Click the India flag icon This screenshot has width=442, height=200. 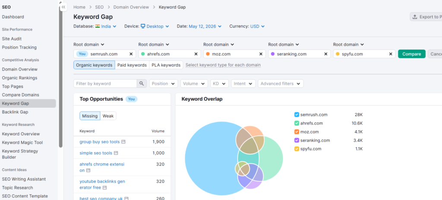coord(98,26)
